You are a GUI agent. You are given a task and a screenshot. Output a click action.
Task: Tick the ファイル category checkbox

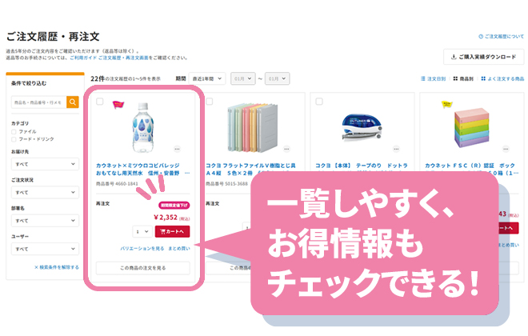click(15, 131)
